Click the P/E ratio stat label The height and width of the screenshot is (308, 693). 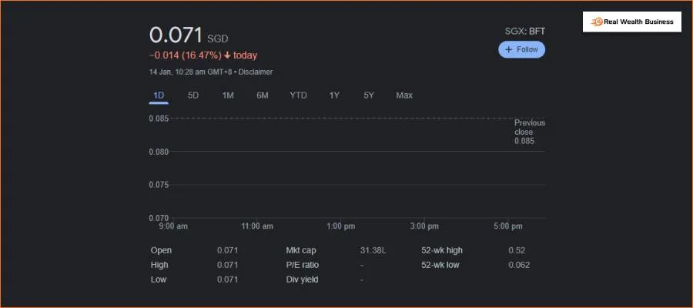[x=302, y=265]
